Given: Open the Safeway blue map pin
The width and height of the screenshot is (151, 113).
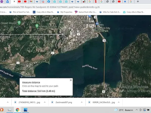Looking at the screenshot, I should click(x=90, y=16).
